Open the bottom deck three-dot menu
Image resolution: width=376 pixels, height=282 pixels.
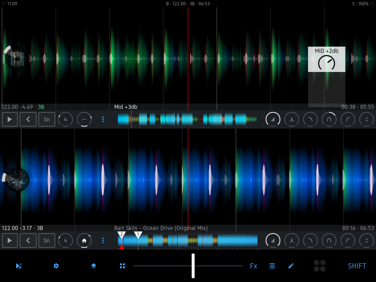pos(102,241)
